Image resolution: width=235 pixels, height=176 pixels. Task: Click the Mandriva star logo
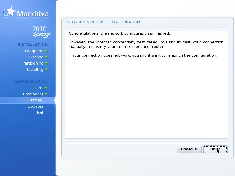click(x=9, y=12)
